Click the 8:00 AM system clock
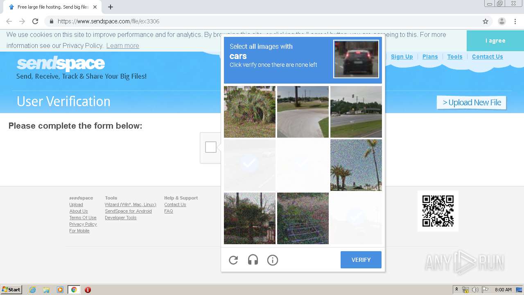524x295 pixels. [x=503, y=290]
